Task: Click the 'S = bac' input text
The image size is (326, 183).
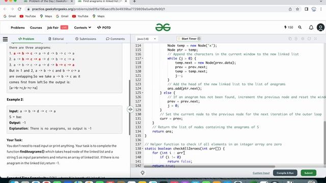Action: coord(15,117)
